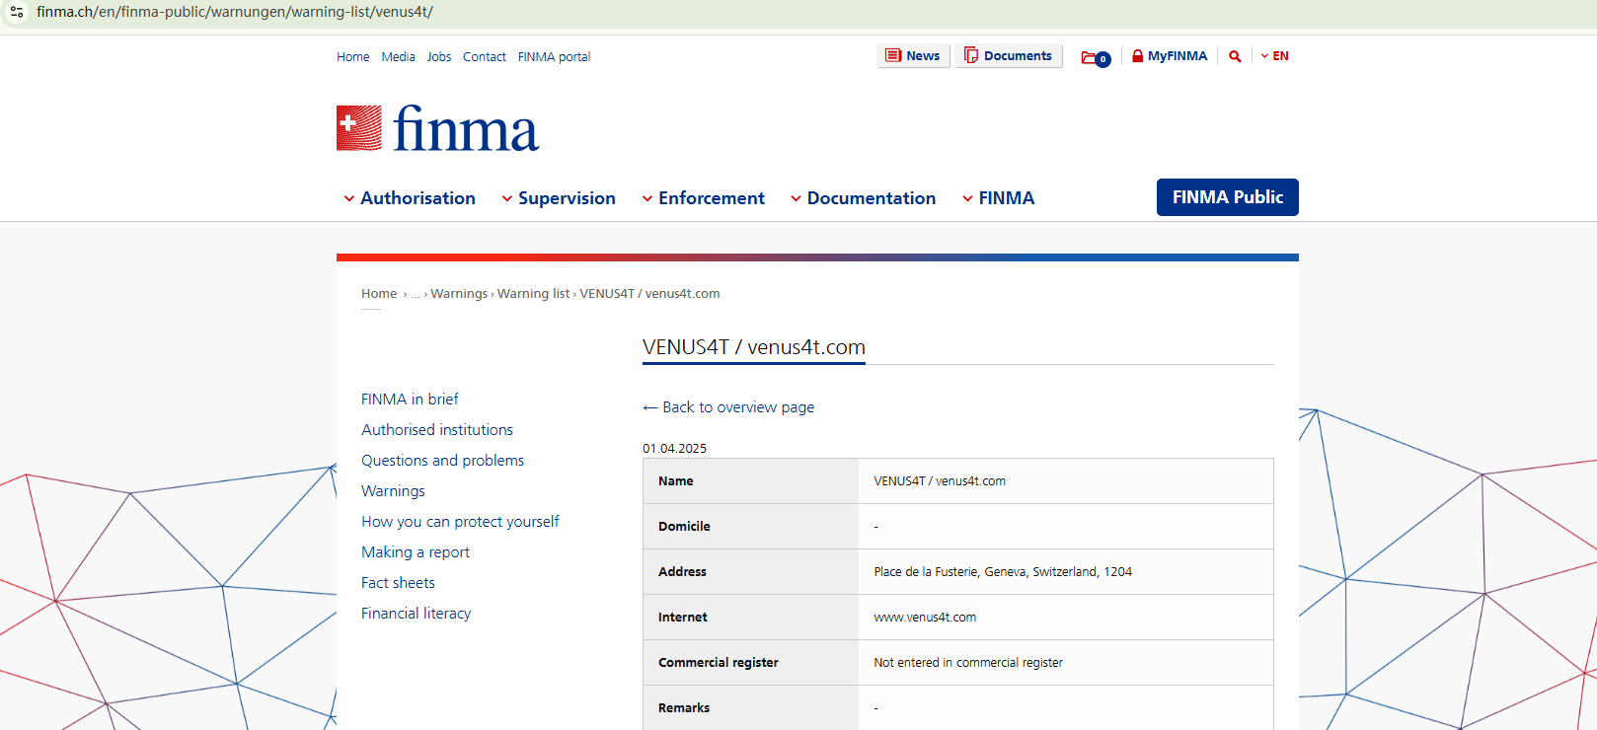Expand the Authorisation menu
Viewport: 1597px width, 730px height.
click(x=410, y=198)
